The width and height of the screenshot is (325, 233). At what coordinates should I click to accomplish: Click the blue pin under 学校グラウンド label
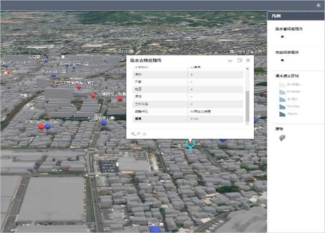point(7,67)
